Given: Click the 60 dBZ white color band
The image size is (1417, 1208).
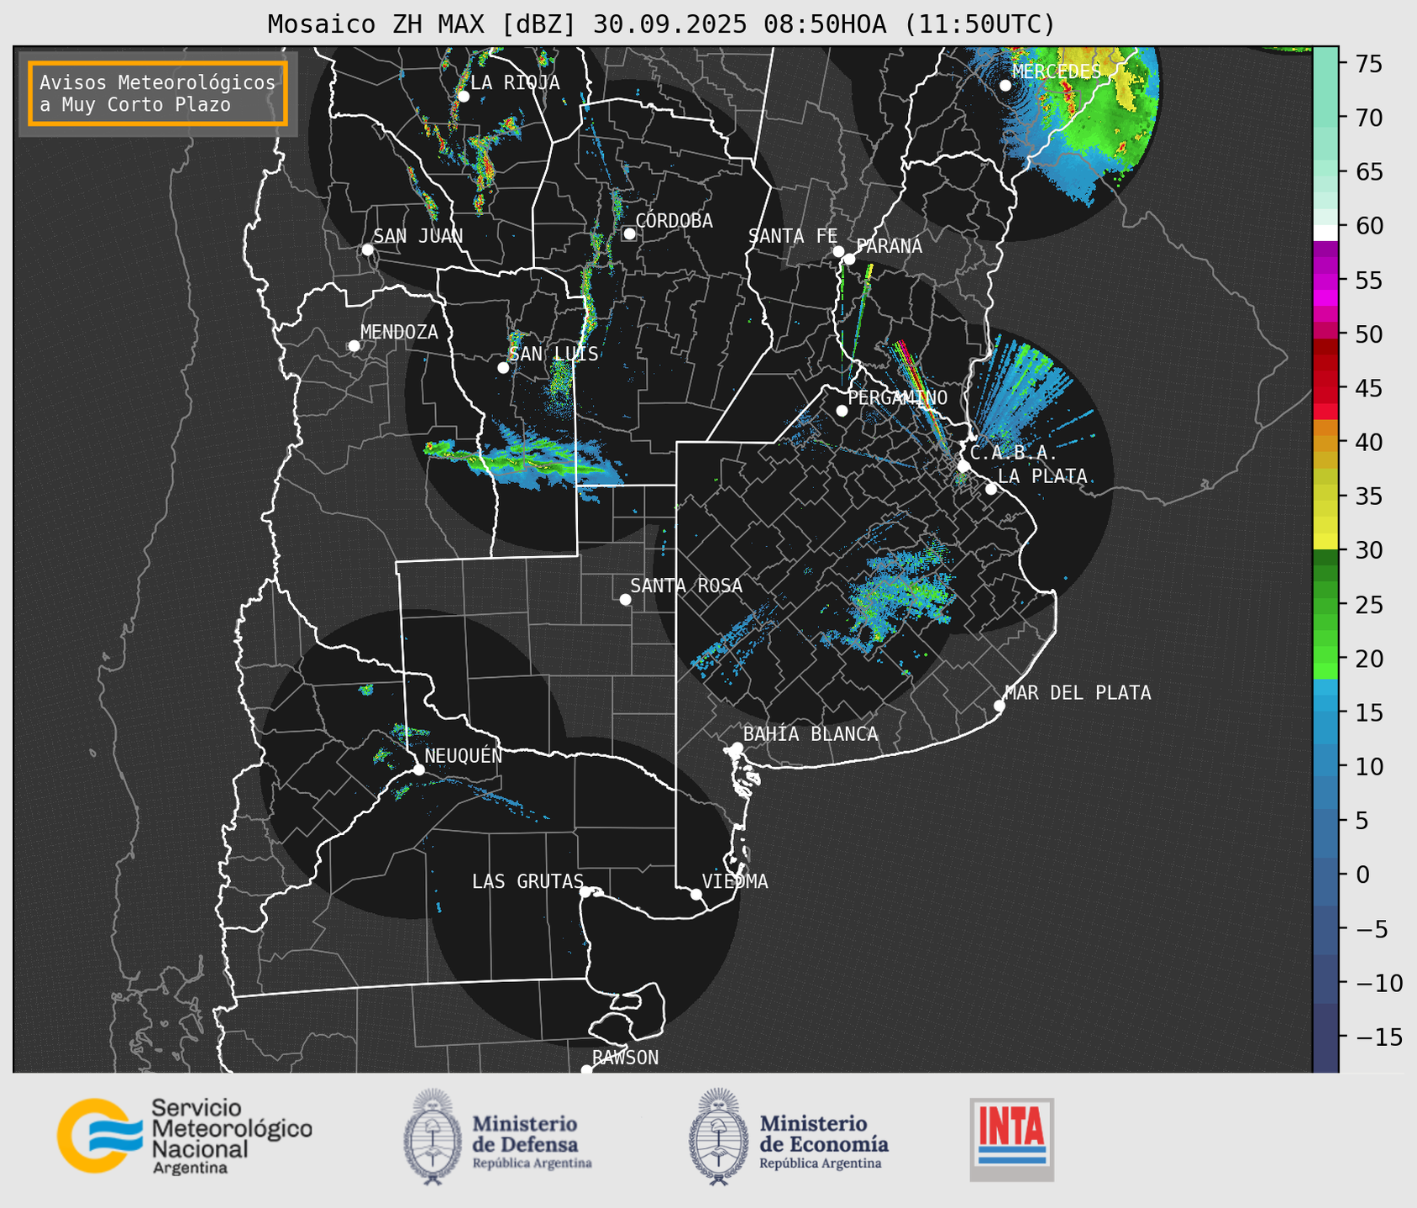Looking at the screenshot, I should [x=1325, y=233].
